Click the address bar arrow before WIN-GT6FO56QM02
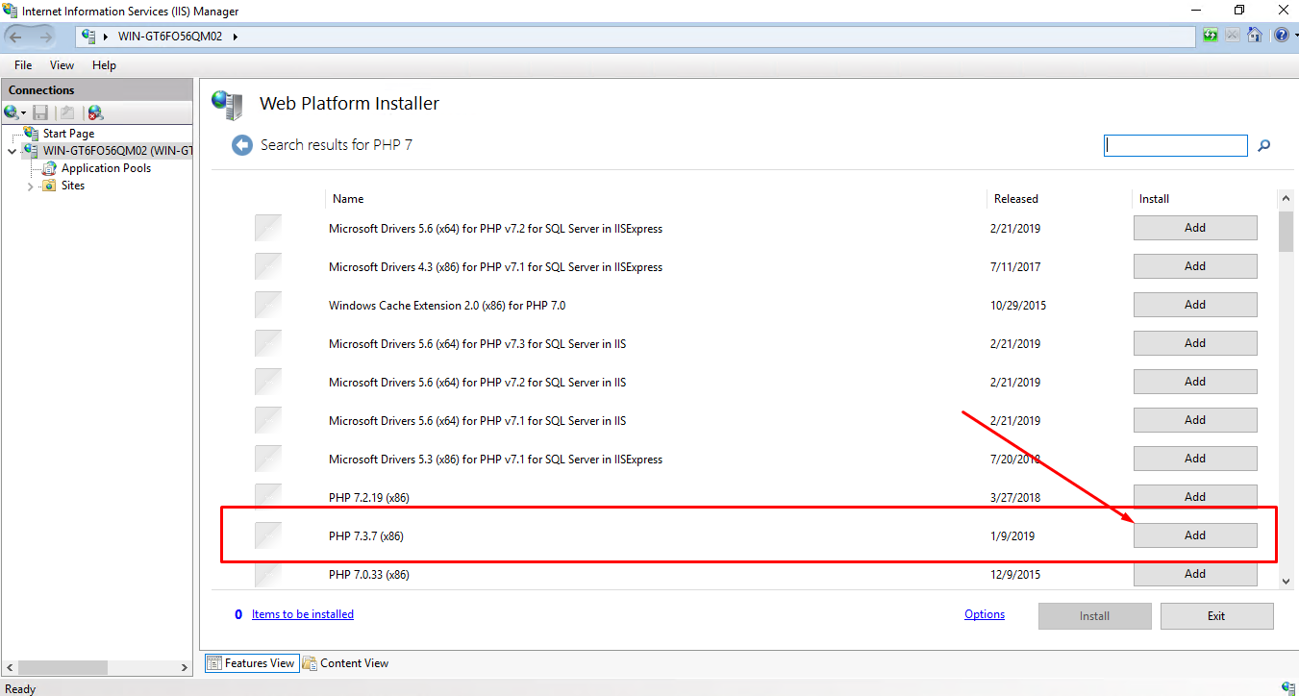1299x696 pixels. point(107,37)
